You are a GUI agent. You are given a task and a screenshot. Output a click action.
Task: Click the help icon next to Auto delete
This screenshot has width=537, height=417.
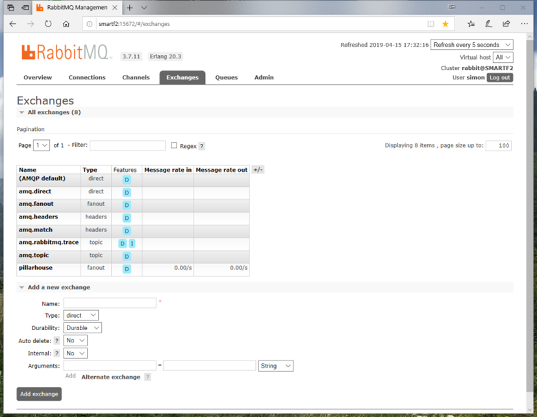point(57,340)
